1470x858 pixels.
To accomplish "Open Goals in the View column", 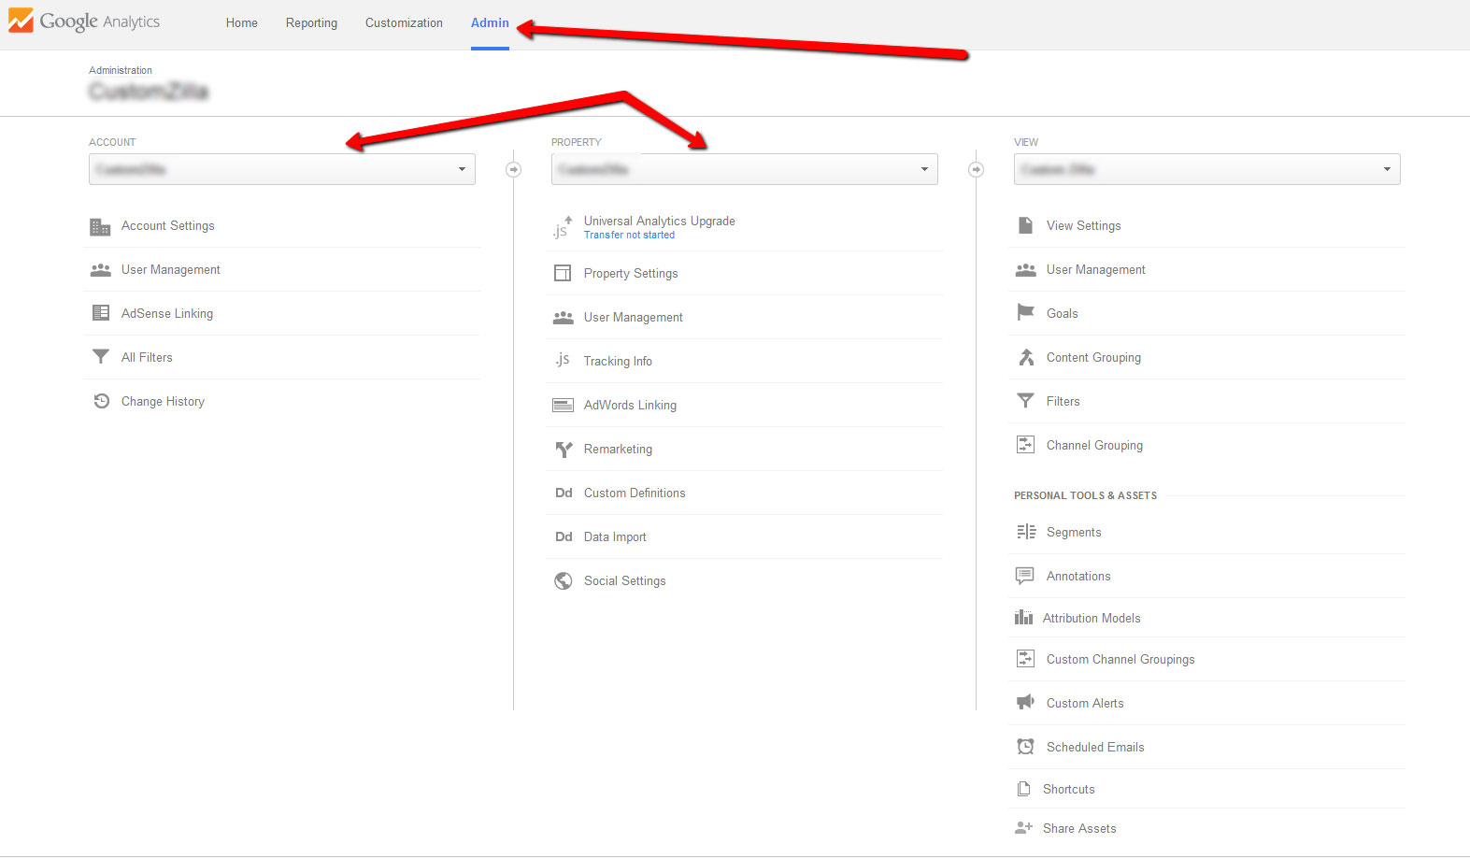I will 1063,313.
